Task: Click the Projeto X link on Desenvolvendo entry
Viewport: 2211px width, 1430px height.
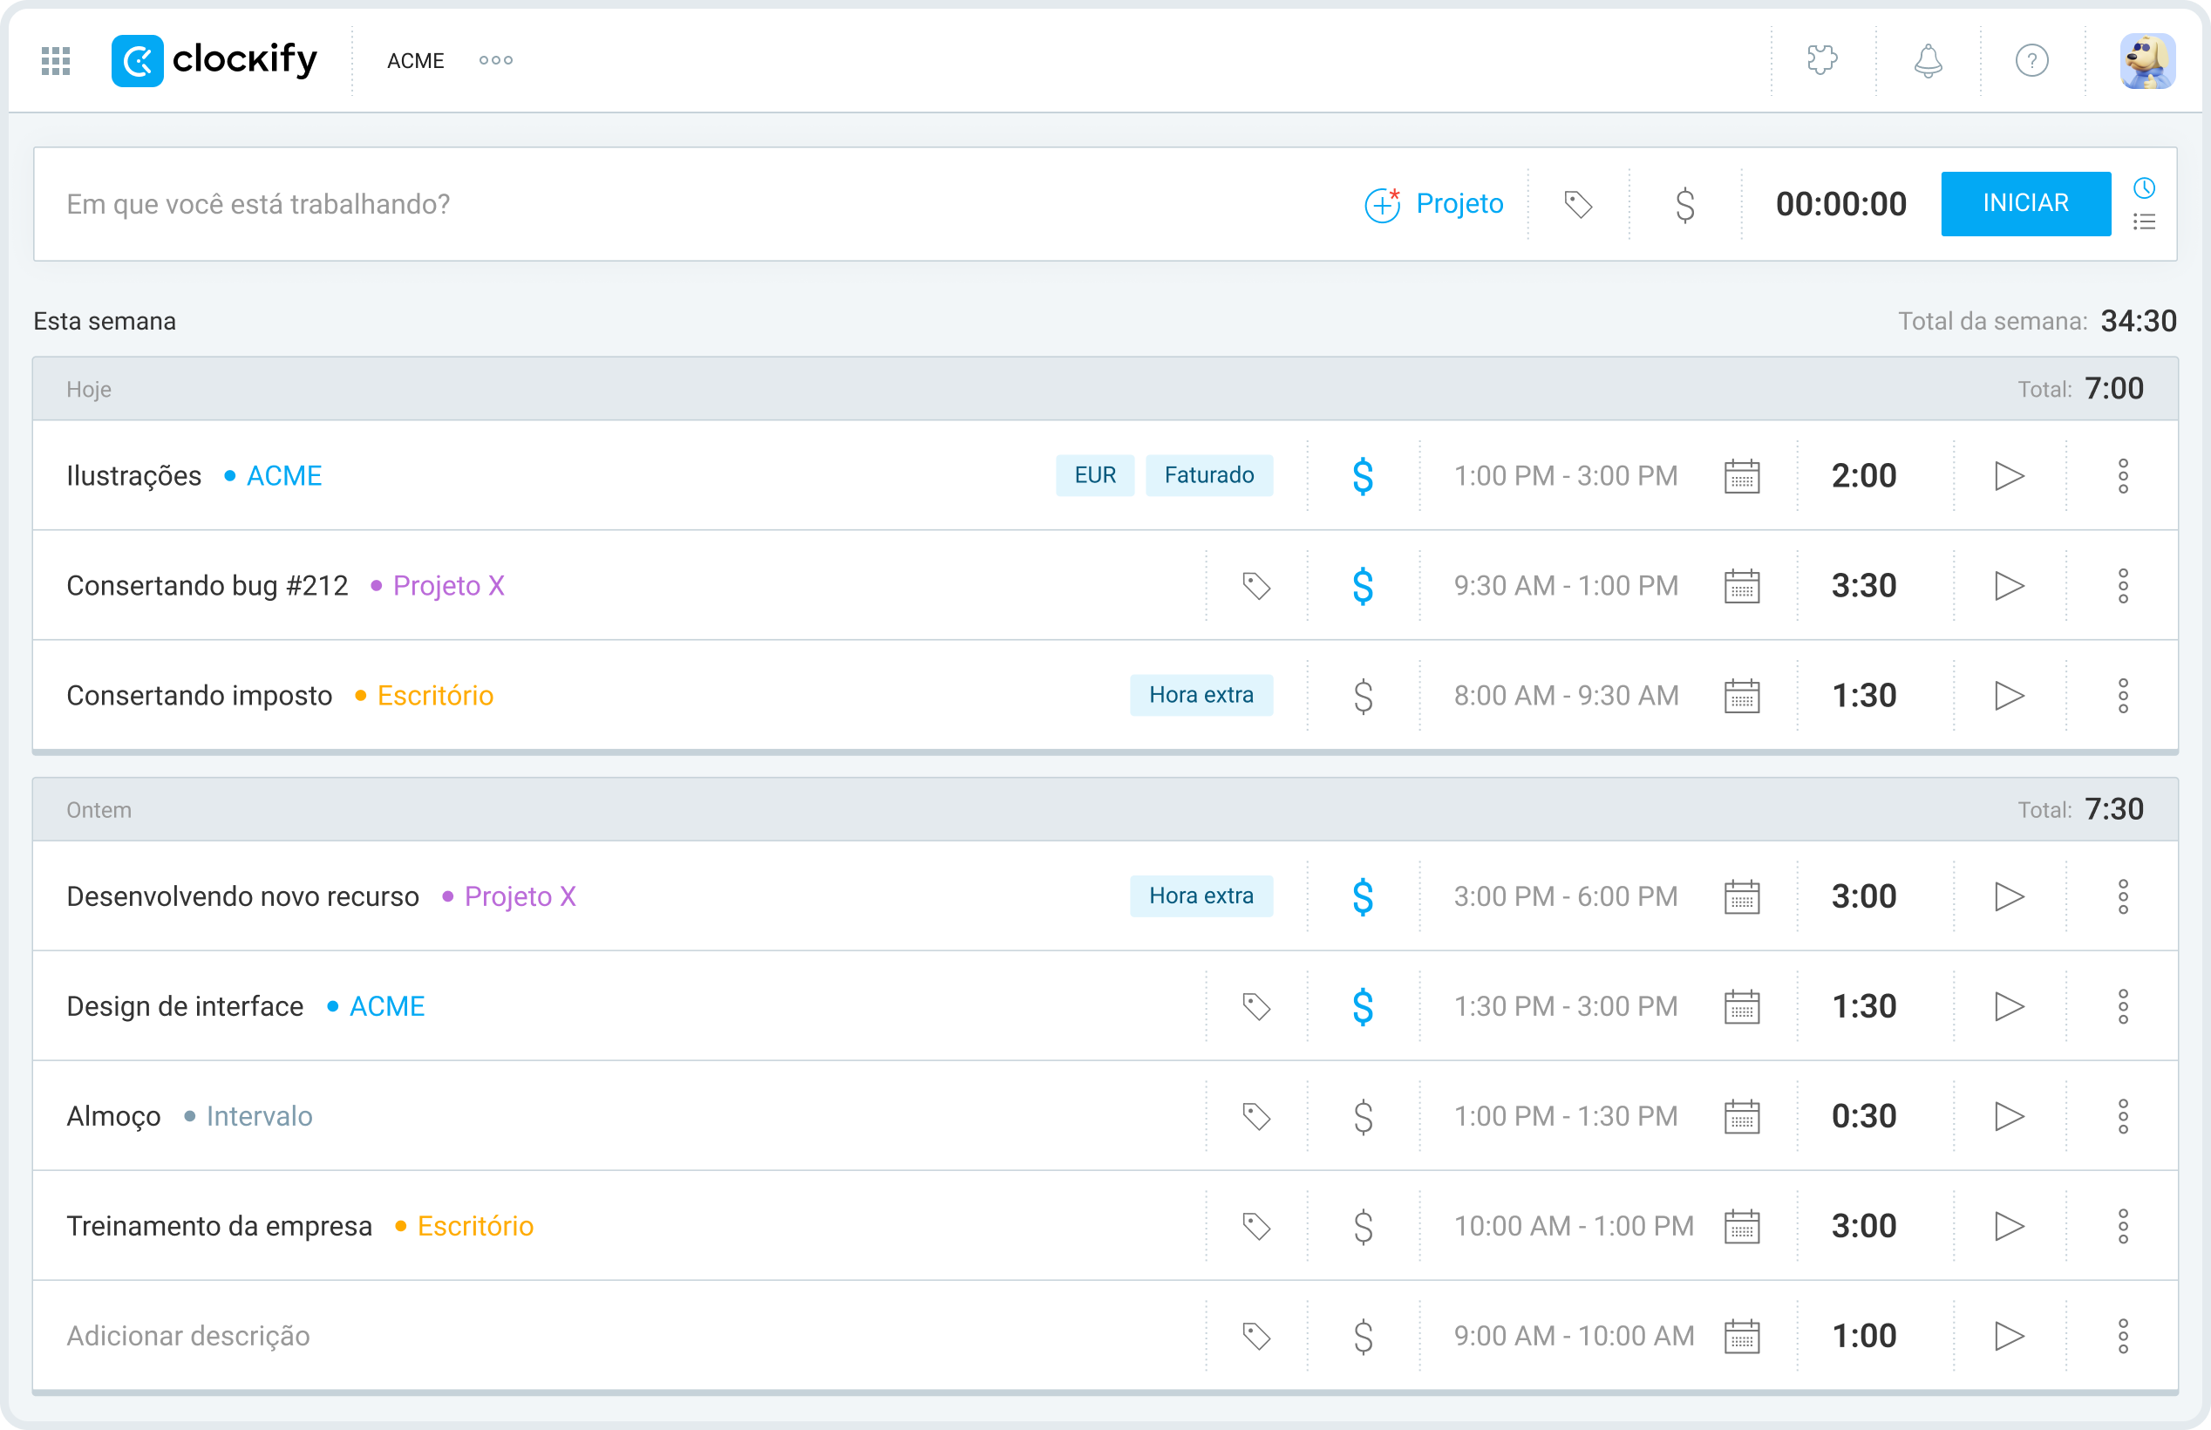Action: coord(520,897)
